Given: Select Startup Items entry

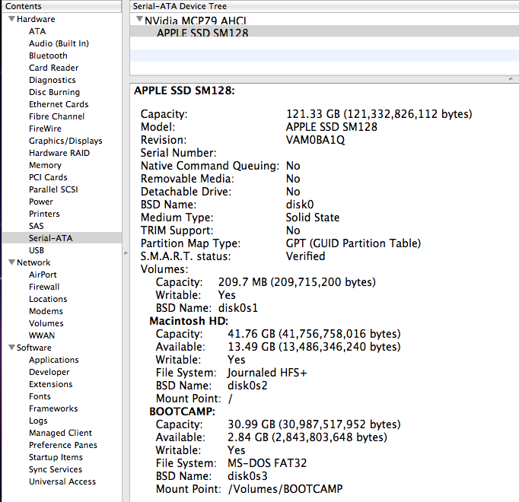Looking at the screenshot, I should point(56,457).
